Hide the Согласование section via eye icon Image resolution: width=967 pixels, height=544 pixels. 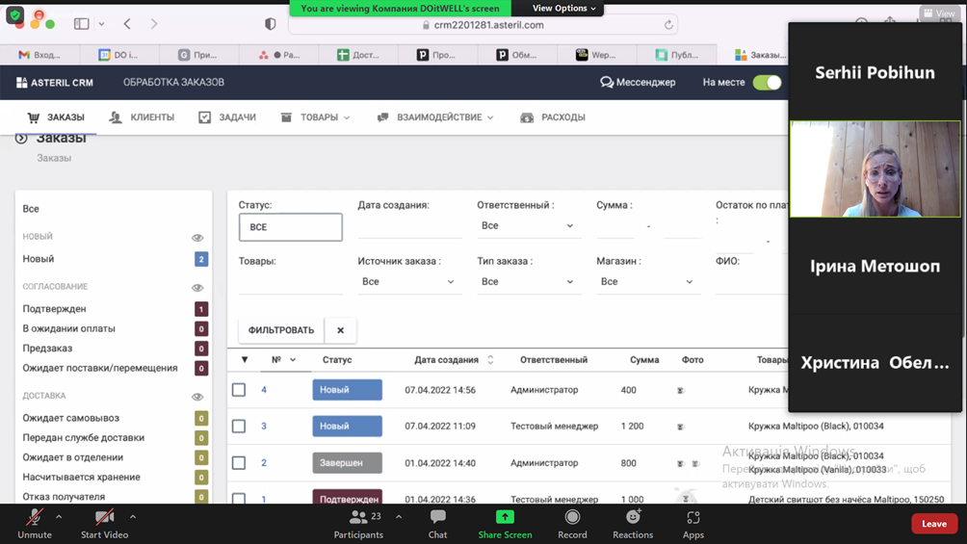(x=197, y=287)
